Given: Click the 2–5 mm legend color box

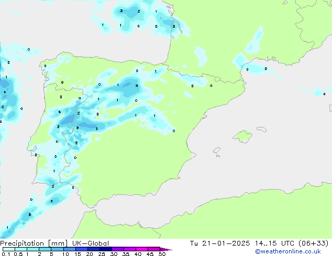Looking at the screenshot, I should point(45,249).
